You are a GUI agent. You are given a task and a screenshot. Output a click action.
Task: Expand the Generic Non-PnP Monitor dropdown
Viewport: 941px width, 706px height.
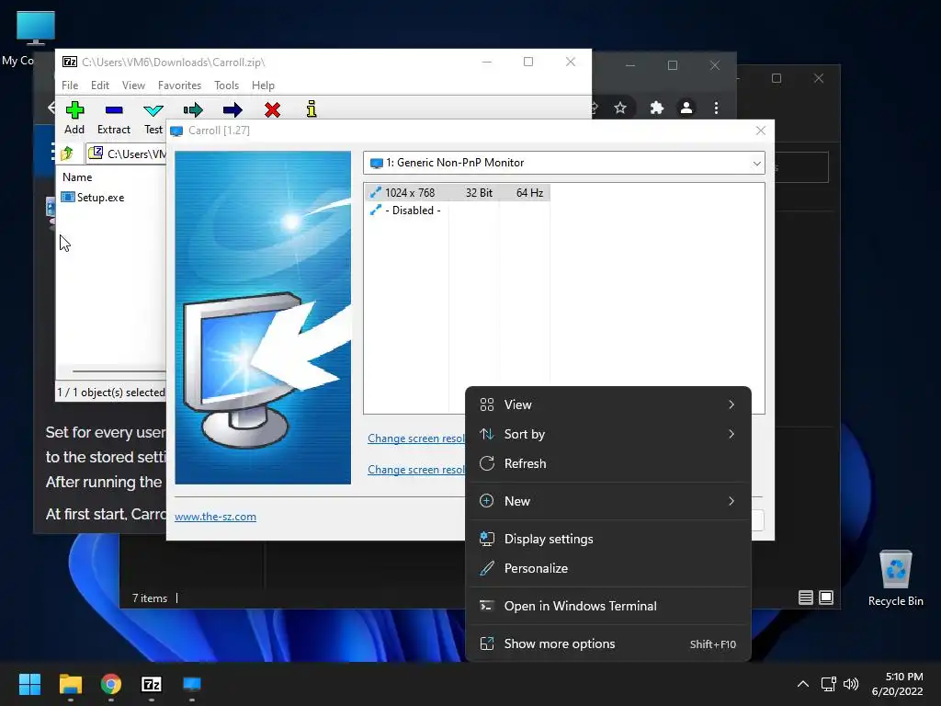tap(757, 164)
